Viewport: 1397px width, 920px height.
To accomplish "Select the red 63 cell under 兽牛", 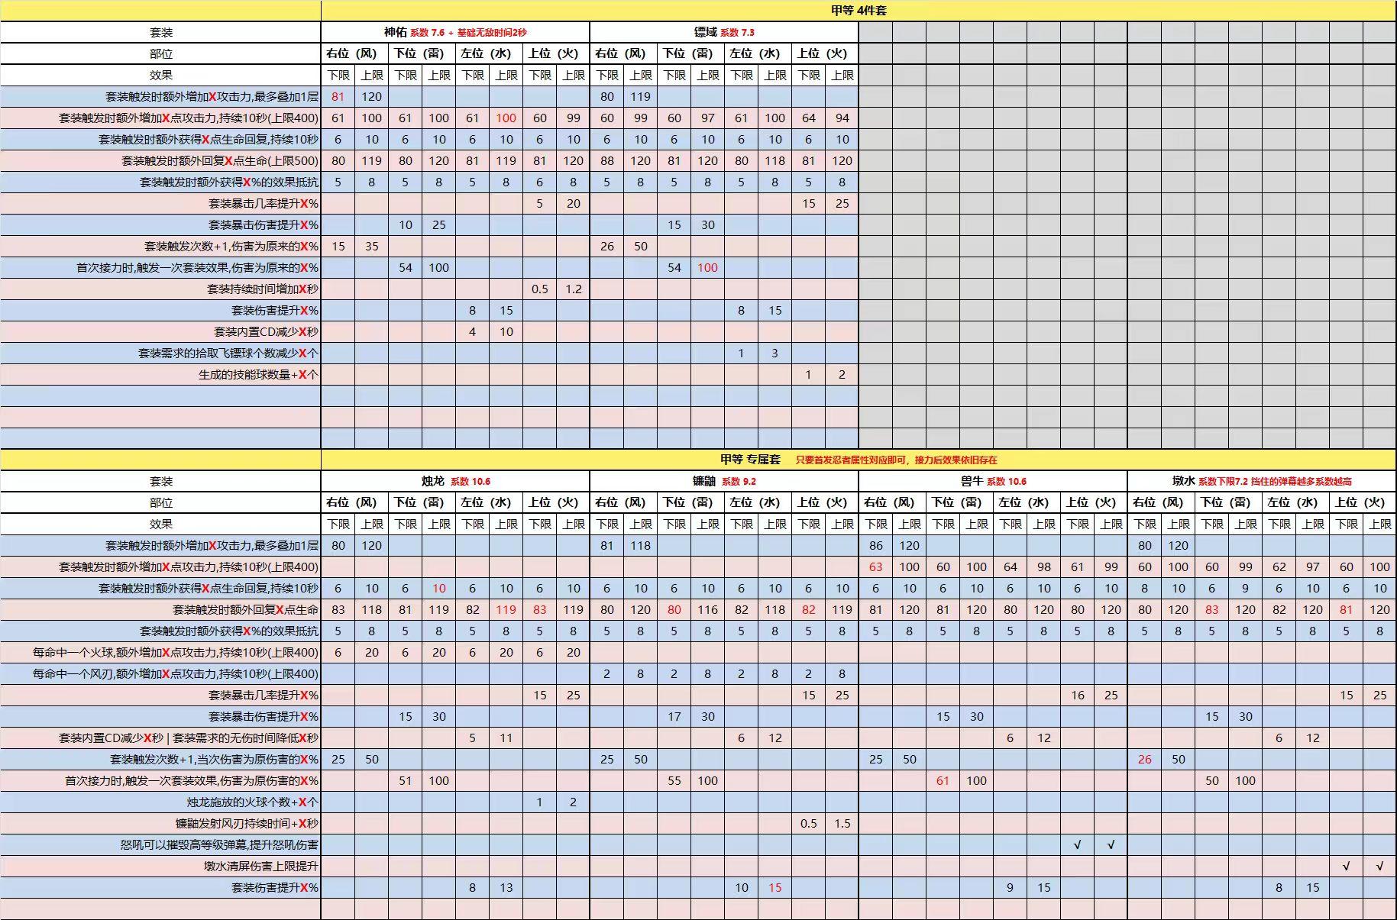I will 875,567.
